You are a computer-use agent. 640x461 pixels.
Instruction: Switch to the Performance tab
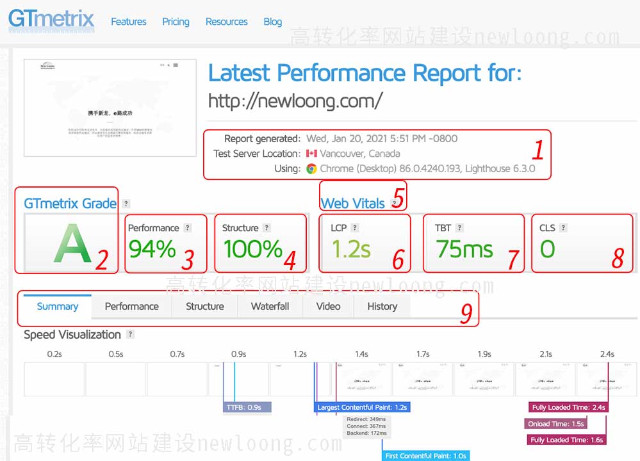pyautogui.click(x=131, y=307)
